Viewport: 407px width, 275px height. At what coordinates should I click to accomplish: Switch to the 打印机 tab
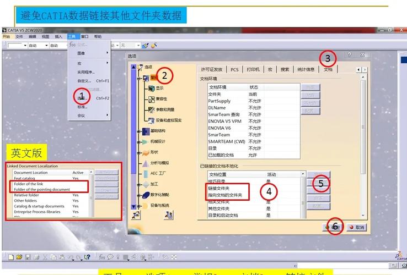pos(253,69)
